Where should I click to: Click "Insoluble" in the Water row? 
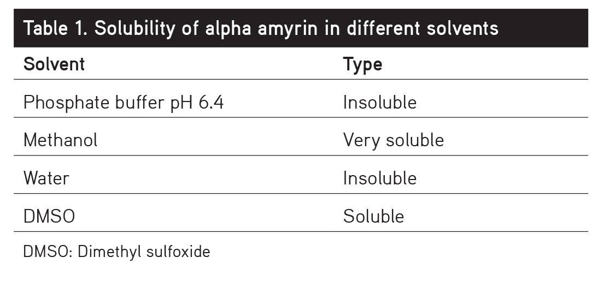380,178
